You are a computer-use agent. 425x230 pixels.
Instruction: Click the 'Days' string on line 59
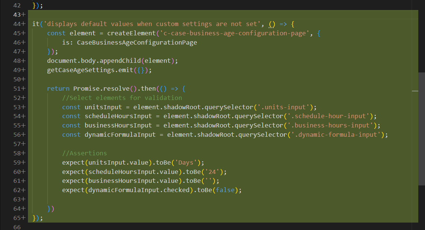tap(185, 163)
